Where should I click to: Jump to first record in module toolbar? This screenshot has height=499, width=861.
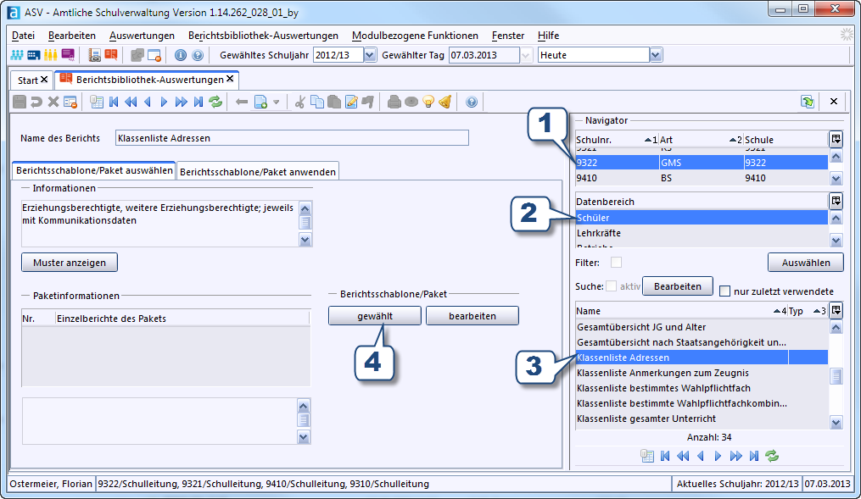tap(114, 102)
